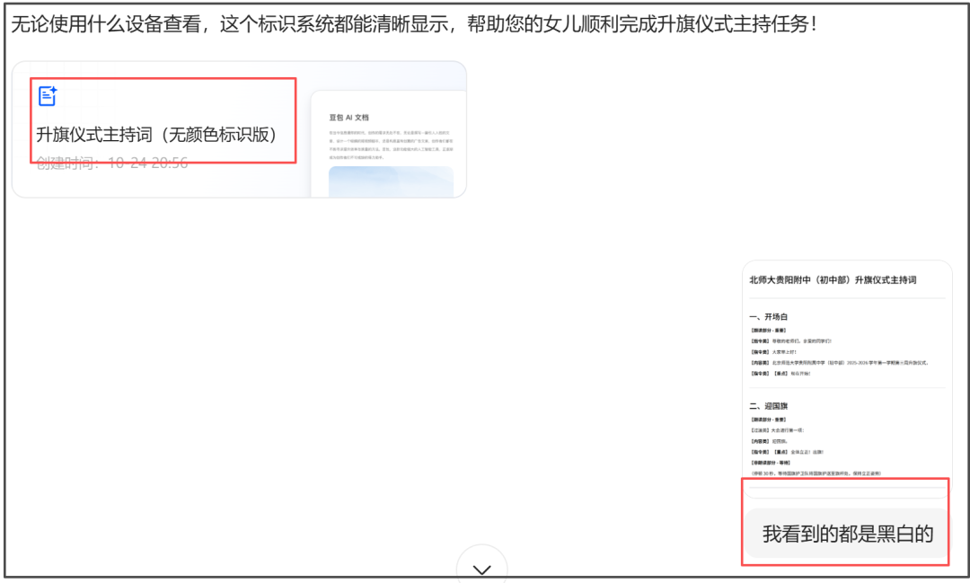This screenshot has height=583, width=970.
Task: Click the message bubble 我看到的都是黑白的
Action: click(x=845, y=534)
